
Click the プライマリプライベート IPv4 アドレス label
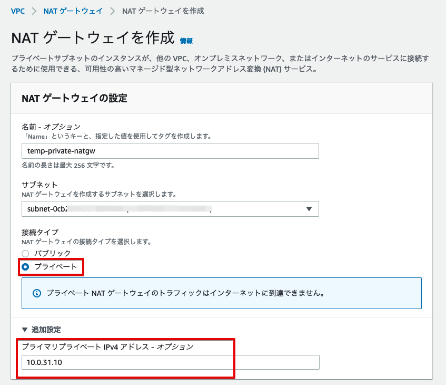point(107,347)
